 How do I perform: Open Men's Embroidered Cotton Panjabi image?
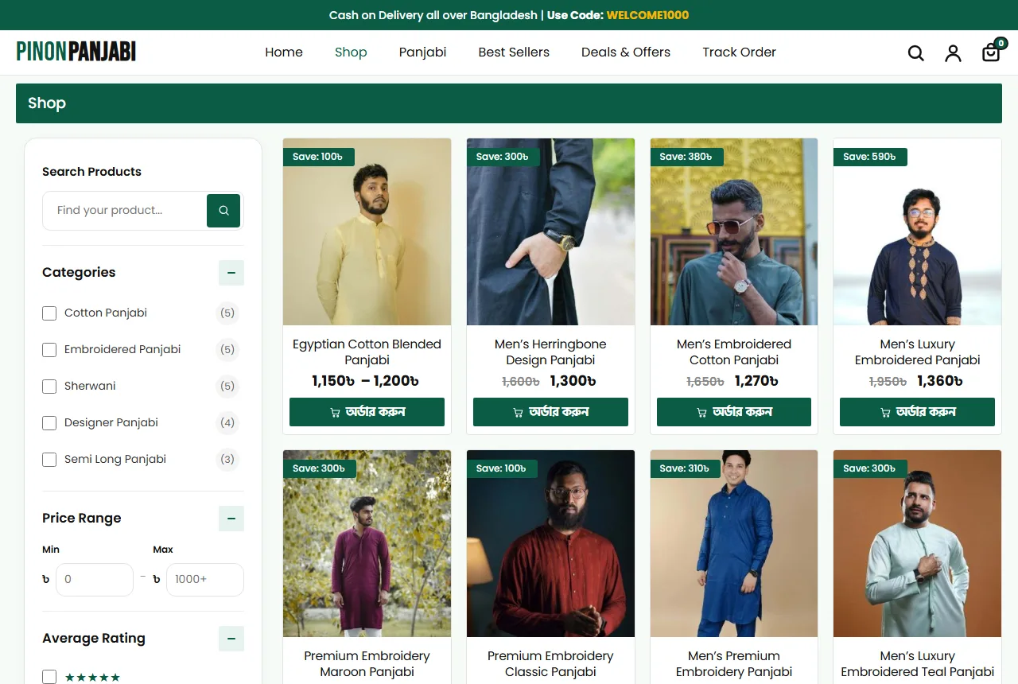click(x=734, y=232)
